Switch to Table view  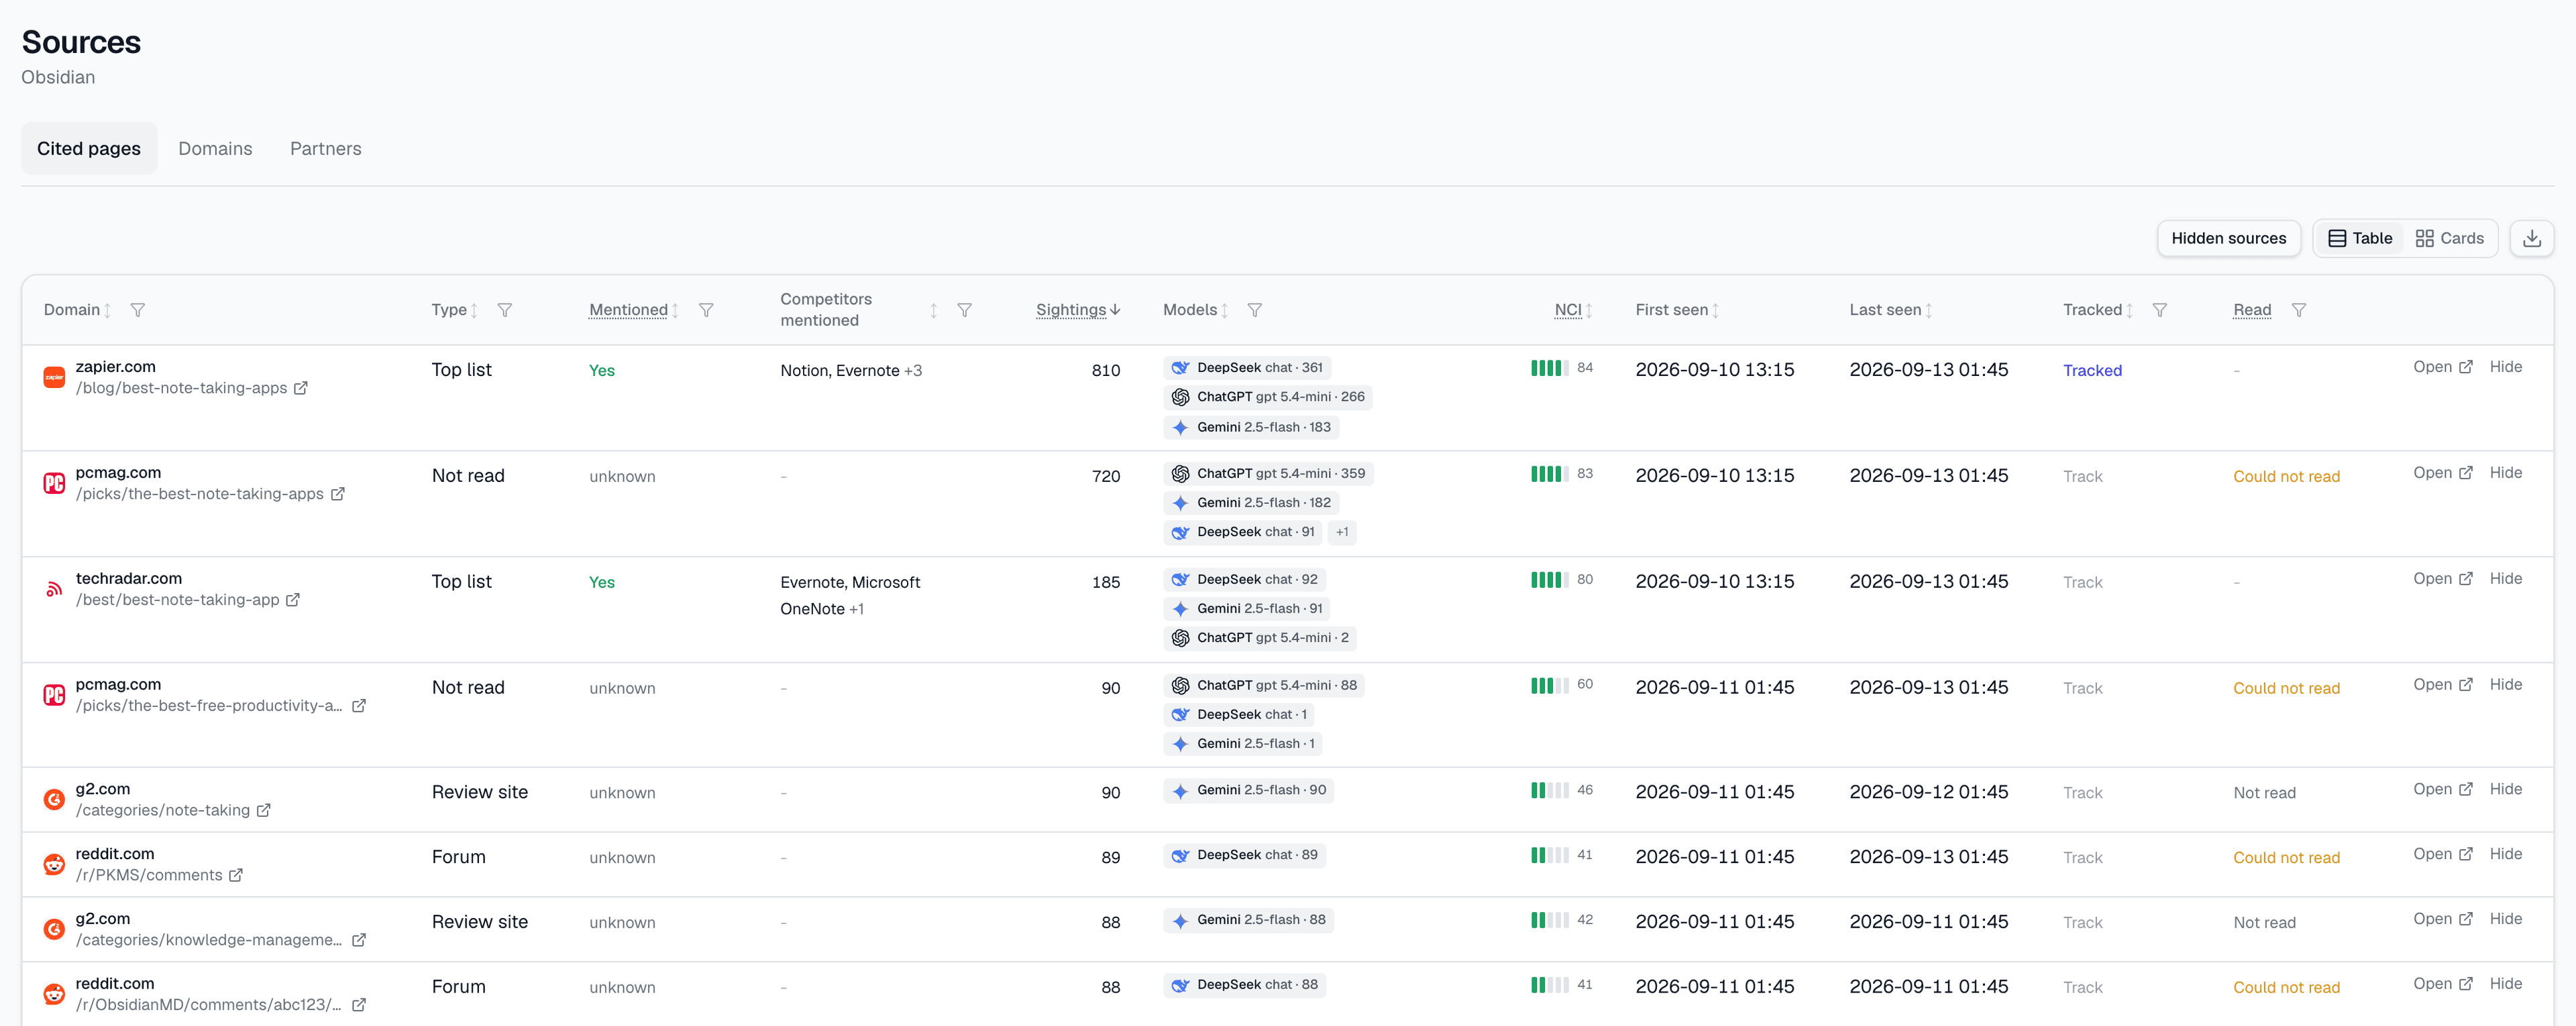click(x=2360, y=238)
